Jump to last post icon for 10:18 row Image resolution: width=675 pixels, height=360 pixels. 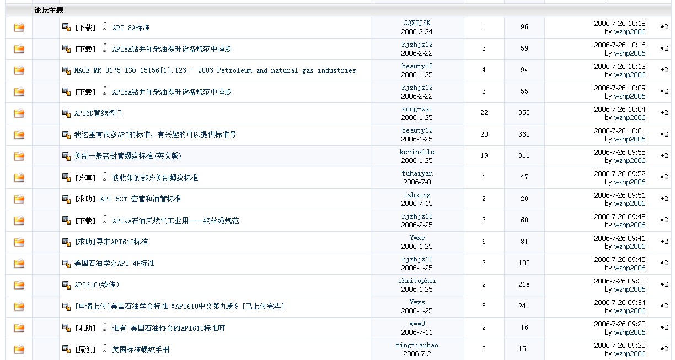point(665,28)
